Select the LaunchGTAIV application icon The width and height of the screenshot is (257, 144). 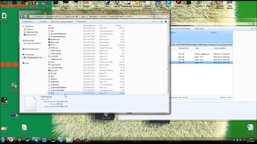49,65
